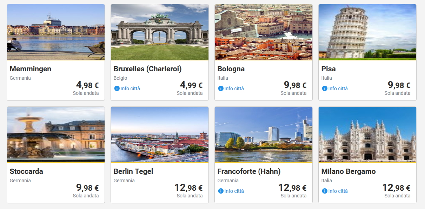Open the Stoccarda fountain picture

(56, 135)
